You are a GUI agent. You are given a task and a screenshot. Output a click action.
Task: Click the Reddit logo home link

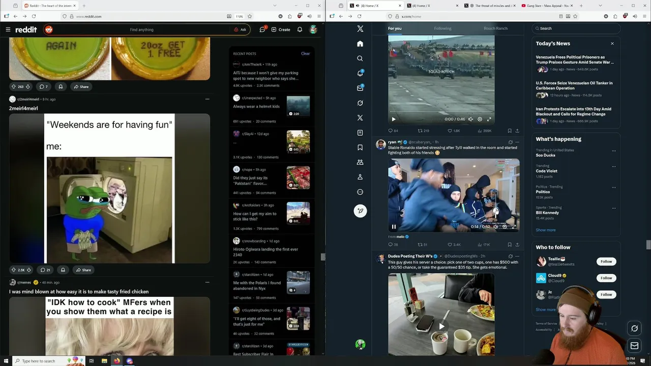(x=26, y=29)
